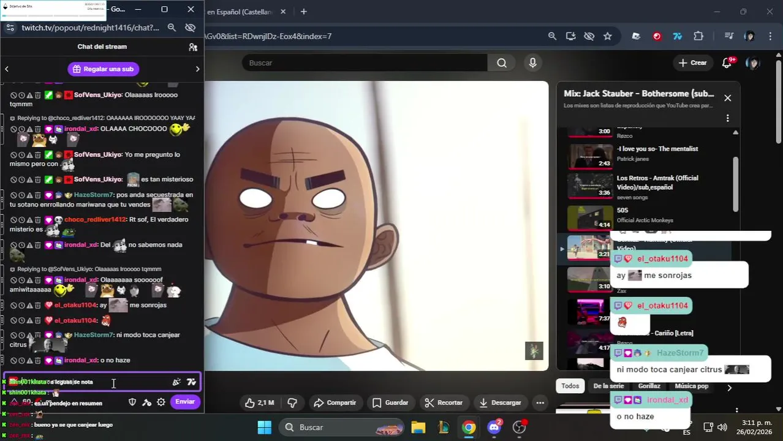Send chat message with the Enviar button
The height and width of the screenshot is (441, 783).
[185, 402]
